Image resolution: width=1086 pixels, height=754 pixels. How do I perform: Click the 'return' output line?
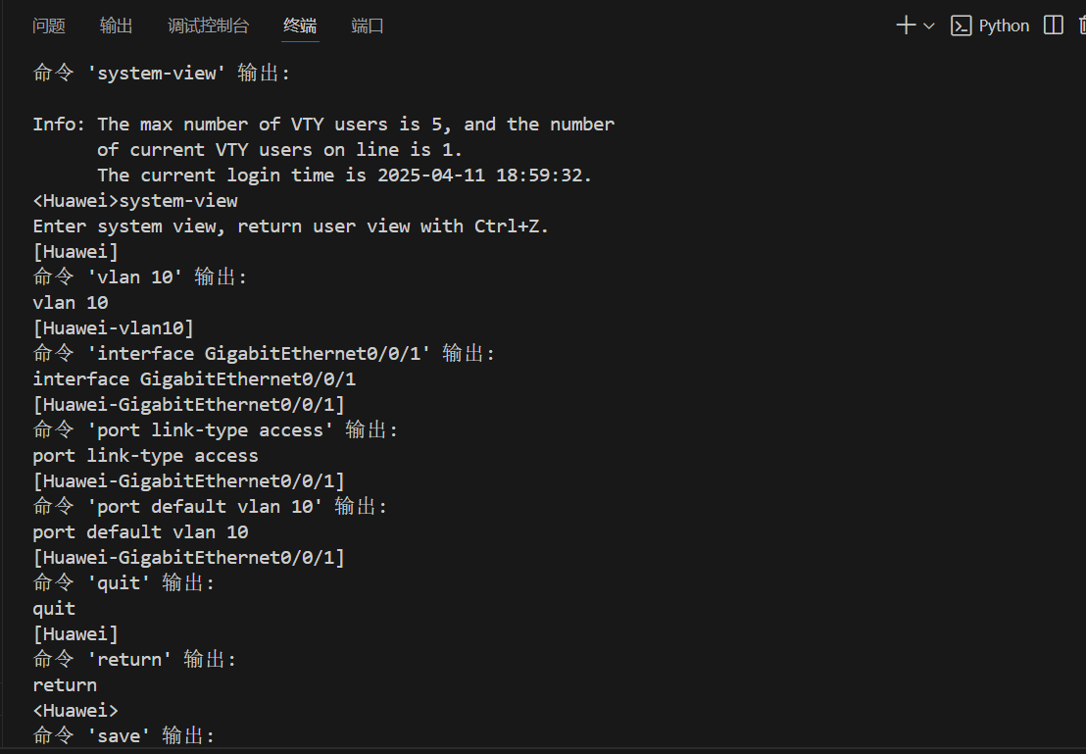[65, 684]
